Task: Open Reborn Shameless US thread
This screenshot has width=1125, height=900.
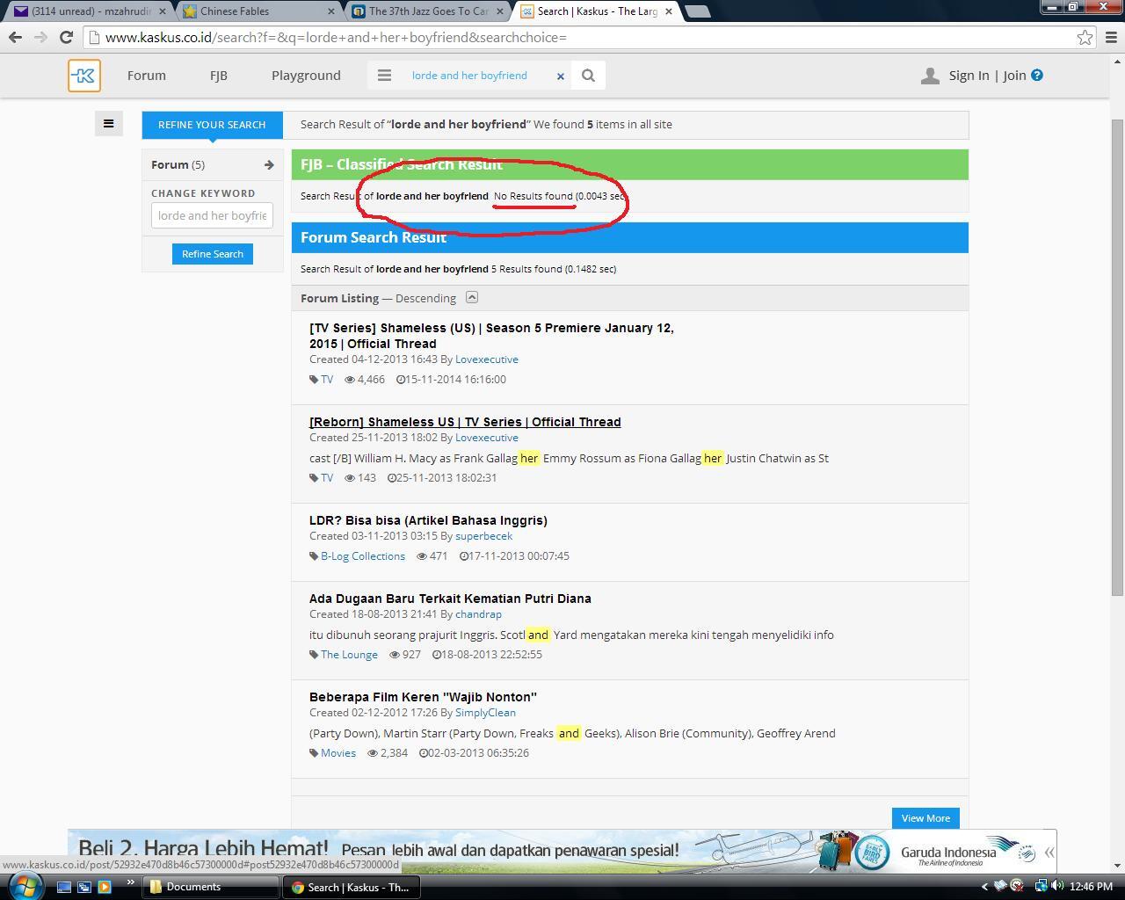Action: point(465,422)
